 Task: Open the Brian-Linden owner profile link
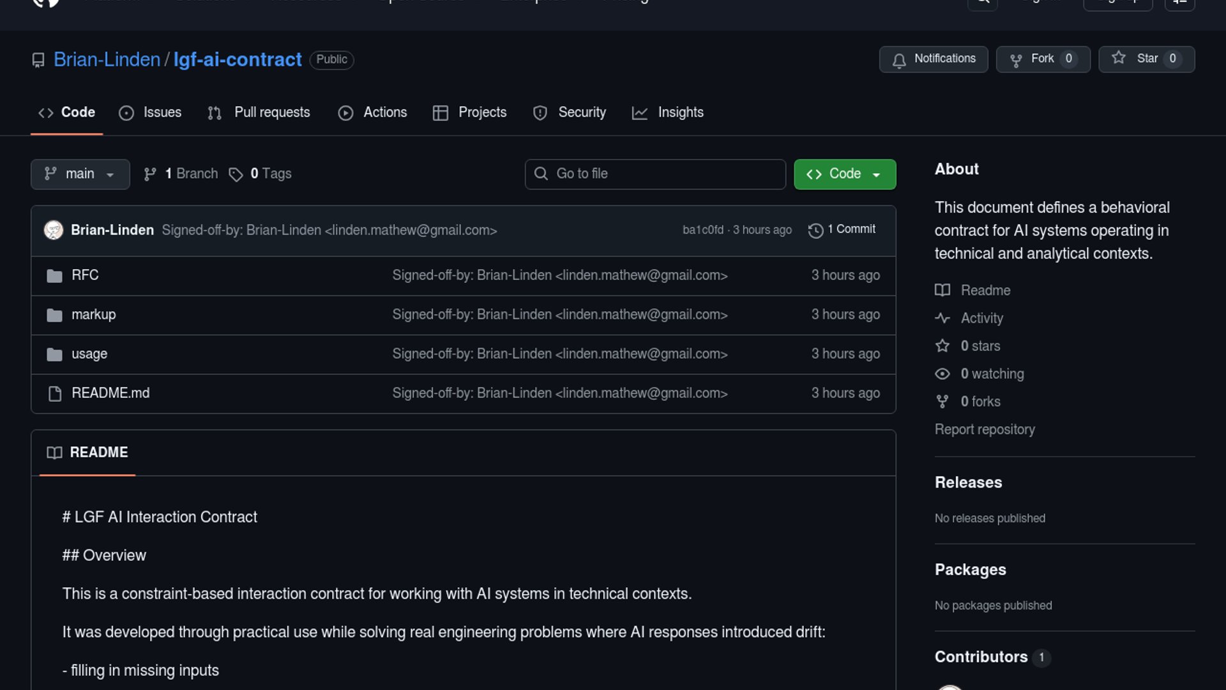(107, 59)
